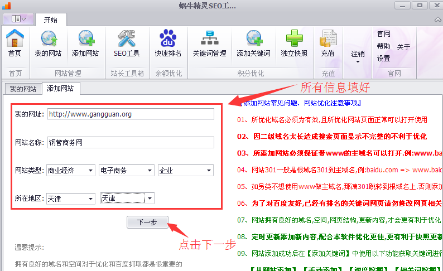Click the 积分优化 group label

pyautogui.click(x=251, y=74)
